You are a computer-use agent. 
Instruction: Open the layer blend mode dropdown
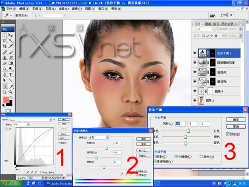click(x=204, y=29)
